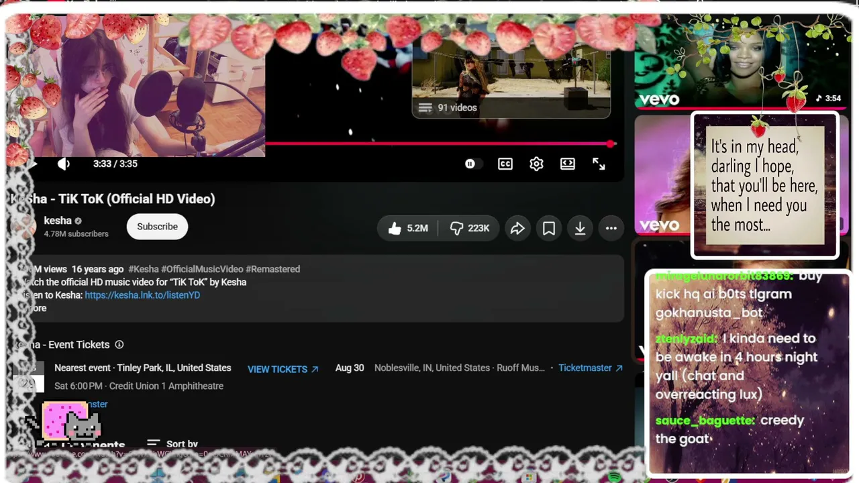Viewport: 859px width, 483px height.
Task: Open the vevo video thumbnail showing 3:54
Action: click(740, 64)
